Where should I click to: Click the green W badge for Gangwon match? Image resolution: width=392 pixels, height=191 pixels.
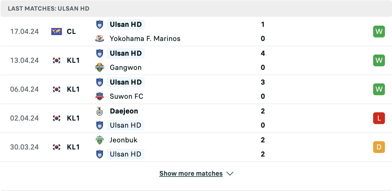379,60
